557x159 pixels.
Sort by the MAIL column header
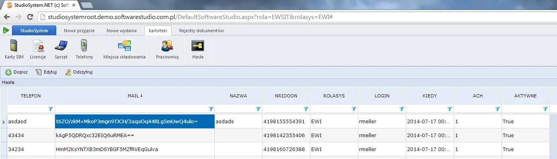tap(135, 96)
